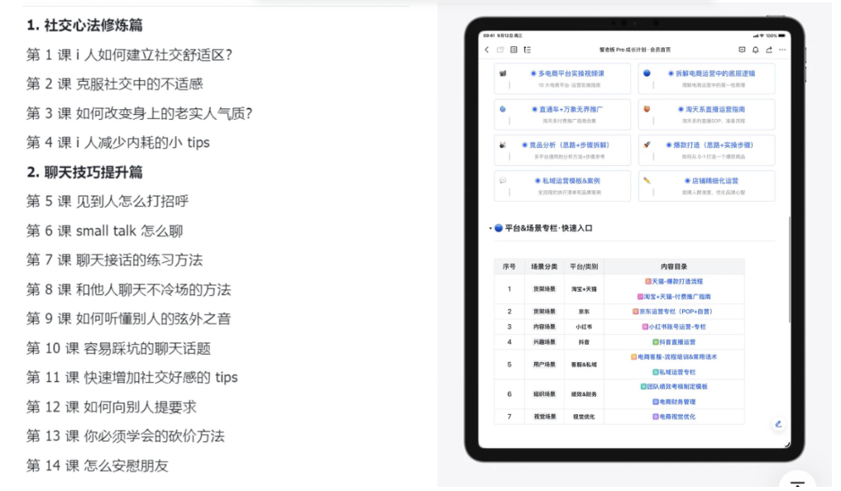Screen dimensions: 841x491
Task: Tap the floating pencil edit button
Action: (777, 424)
